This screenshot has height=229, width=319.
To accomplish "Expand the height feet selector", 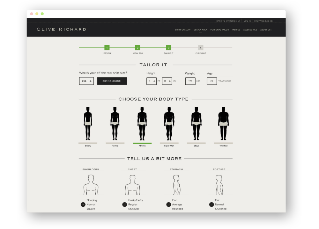I will pyautogui.click(x=152, y=81).
